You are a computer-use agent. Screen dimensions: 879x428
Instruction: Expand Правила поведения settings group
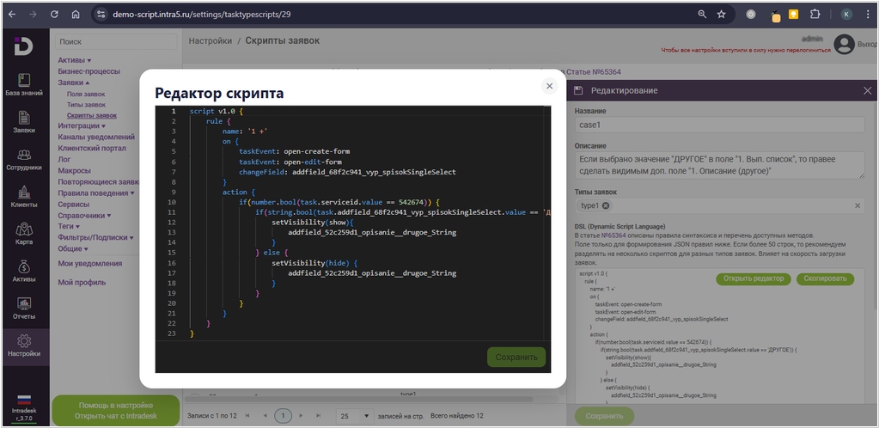point(95,193)
